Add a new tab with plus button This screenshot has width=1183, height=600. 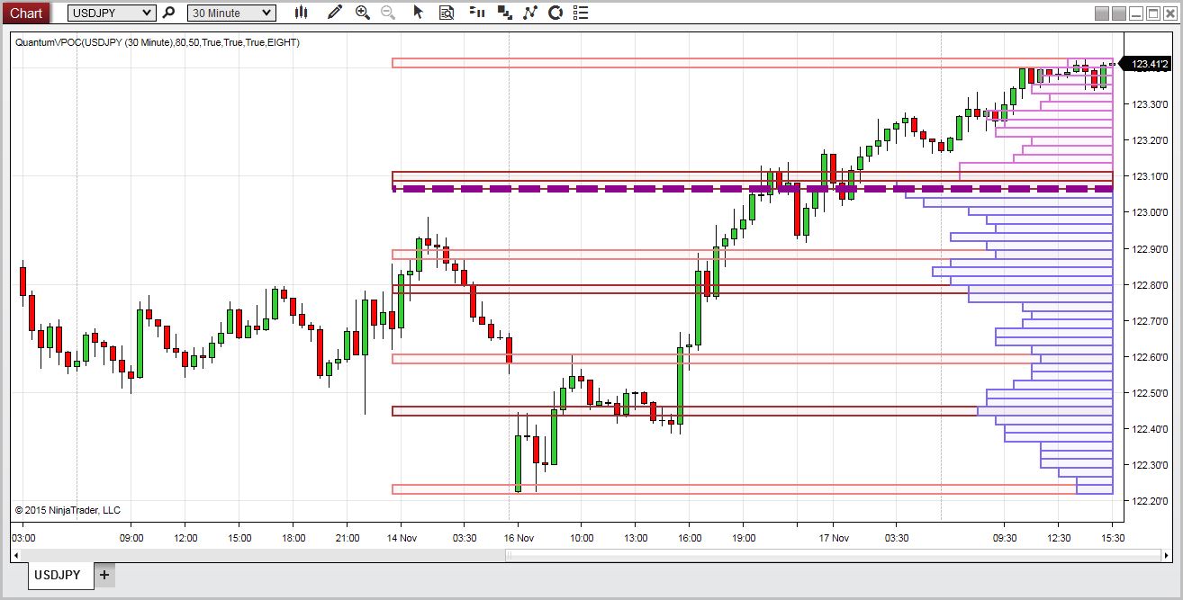point(104,575)
